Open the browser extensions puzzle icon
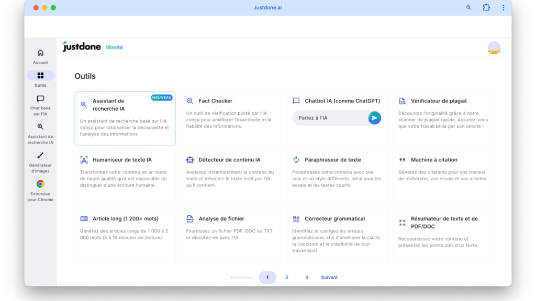This screenshot has width=536, height=301. click(x=486, y=7)
